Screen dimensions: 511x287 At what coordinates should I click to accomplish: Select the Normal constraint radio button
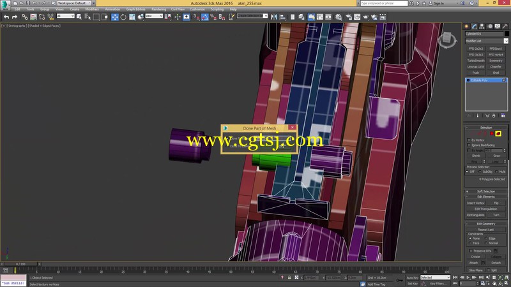point(486,243)
